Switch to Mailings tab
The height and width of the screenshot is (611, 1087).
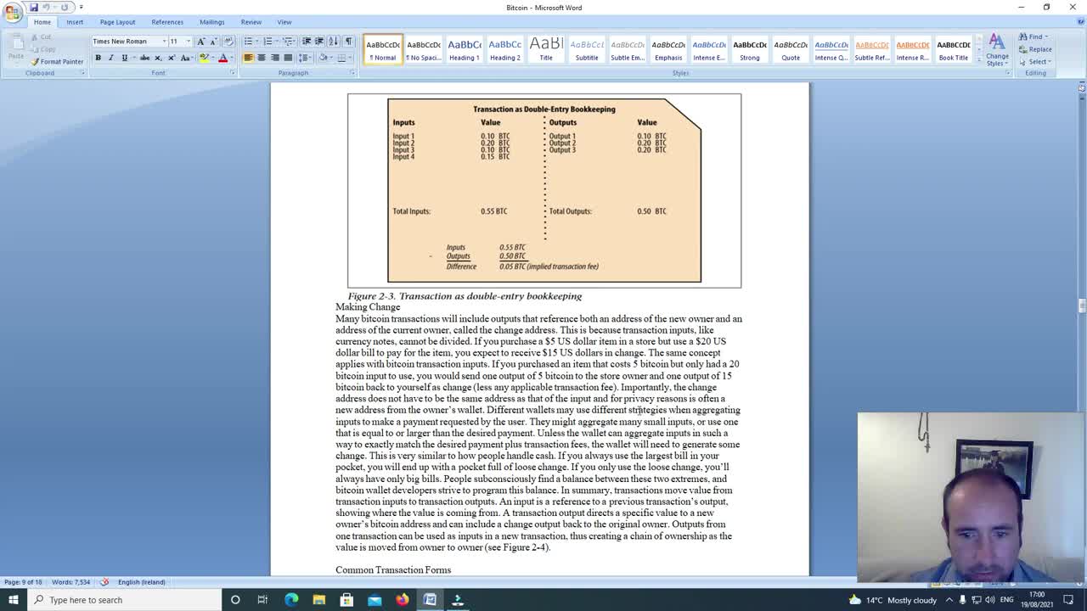tap(211, 22)
